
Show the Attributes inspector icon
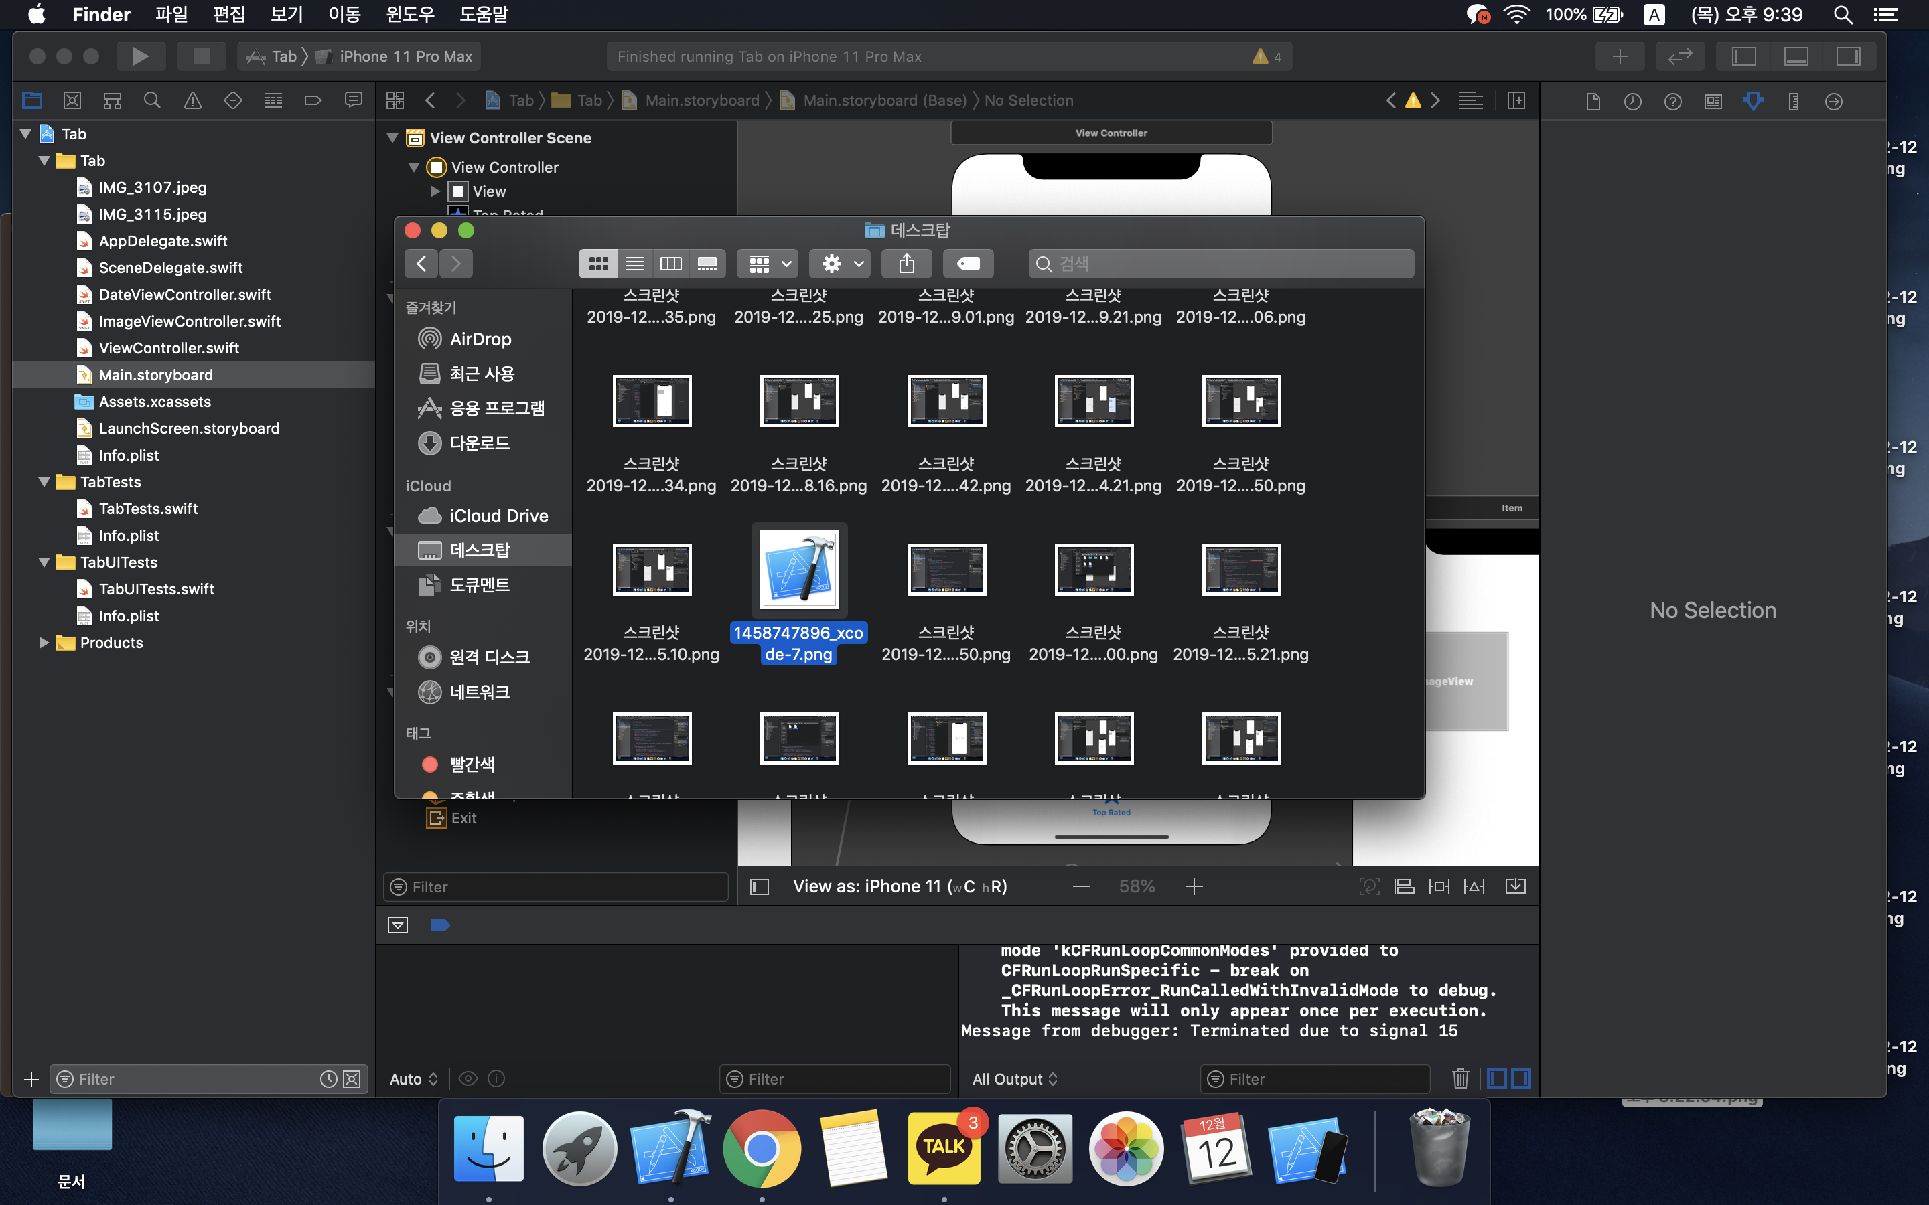(1753, 101)
